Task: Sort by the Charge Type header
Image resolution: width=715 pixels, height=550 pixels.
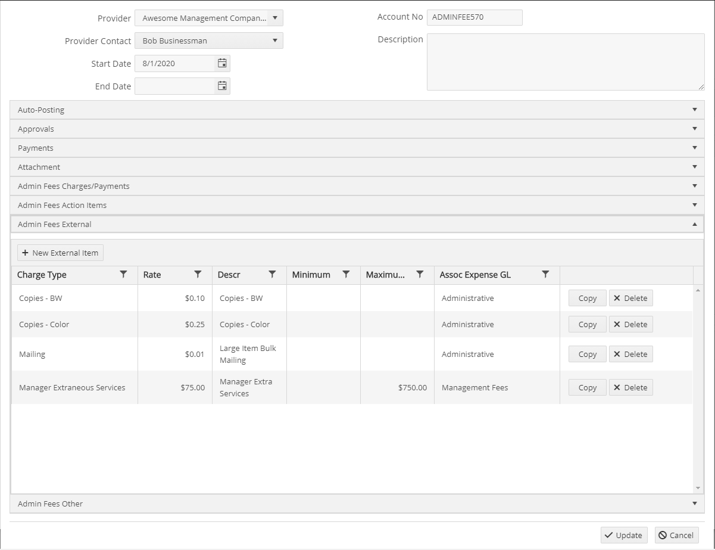Action: coord(42,275)
